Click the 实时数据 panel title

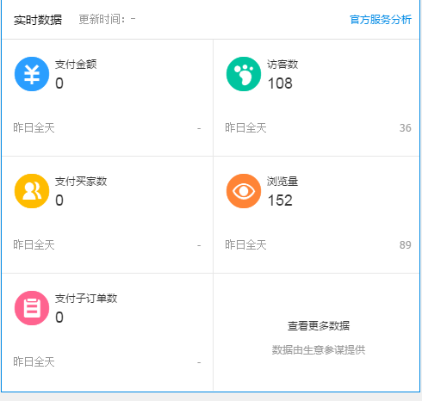[x=38, y=20]
